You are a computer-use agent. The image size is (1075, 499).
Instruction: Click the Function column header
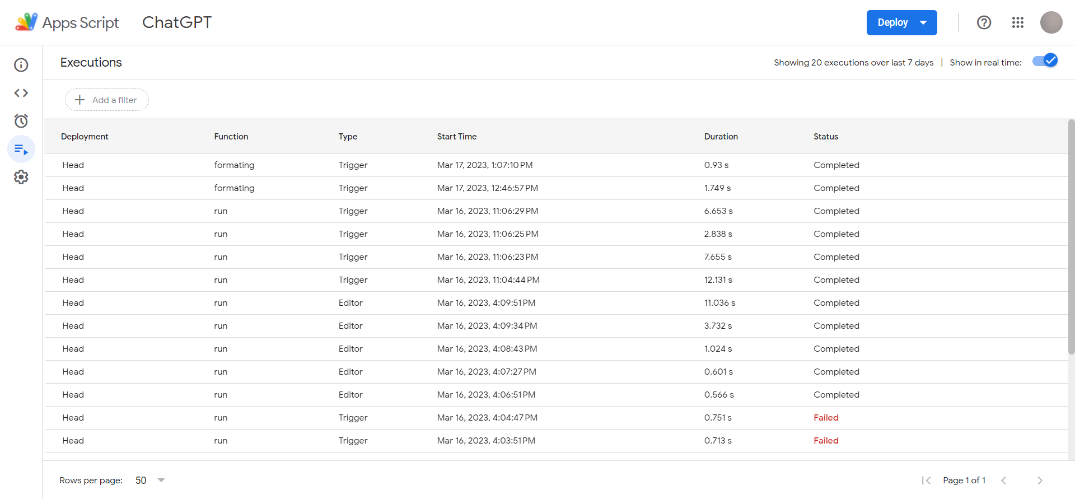click(x=231, y=137)
